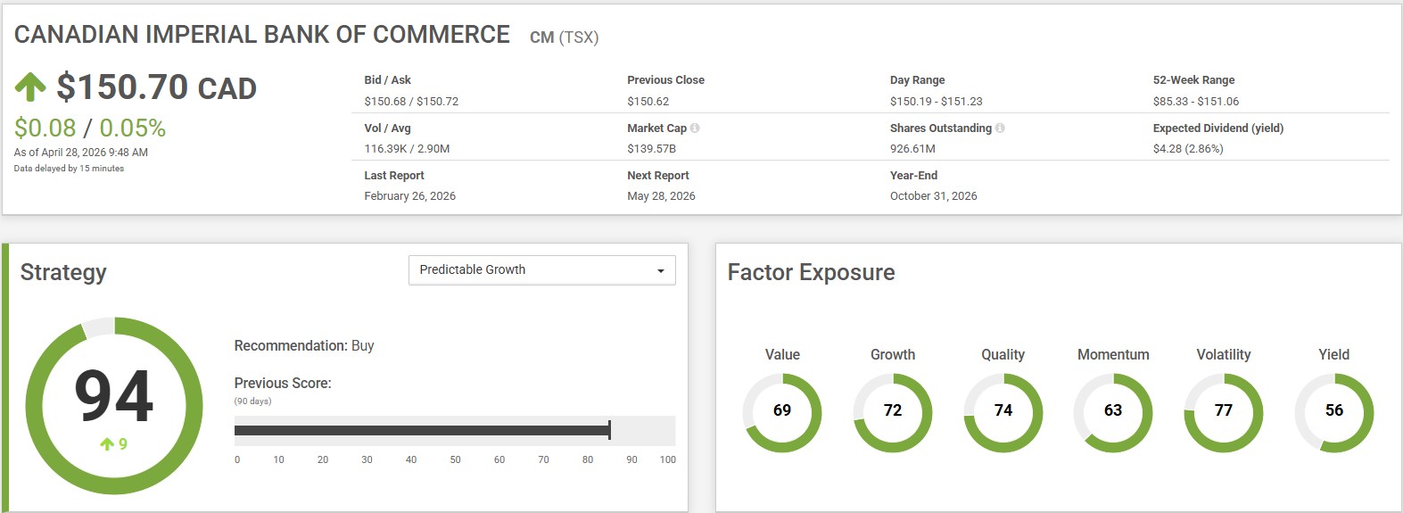Click the Quality factor score gauge

1003,411
